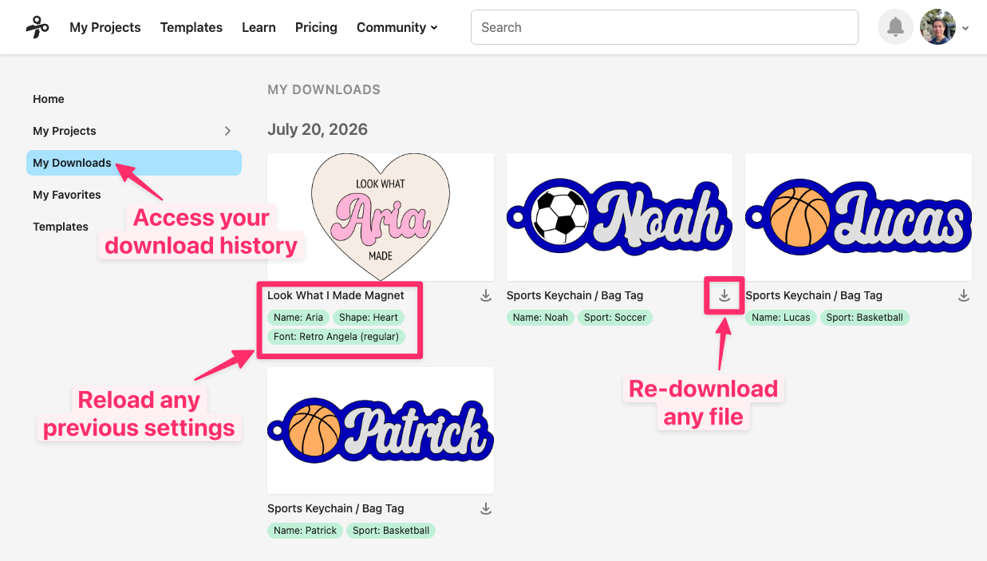This screenshot has width=987, height=561.
Task: Re-download the Patrick keychain file
Action: point(486,509)
